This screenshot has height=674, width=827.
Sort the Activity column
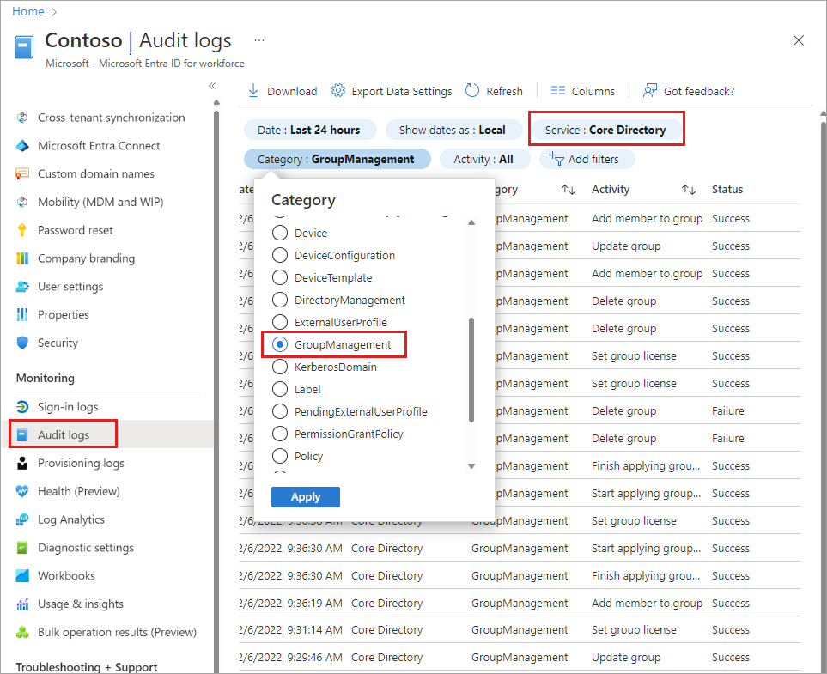point(688,189)
